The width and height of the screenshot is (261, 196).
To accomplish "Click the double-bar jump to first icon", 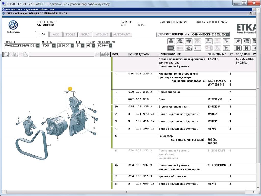I will click(238, 48).
